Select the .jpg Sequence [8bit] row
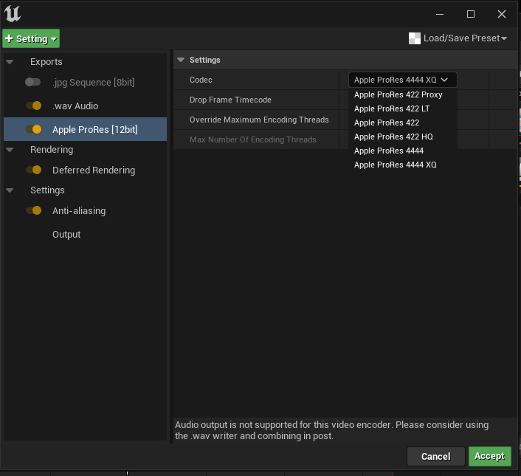 click(x=86, y=82)
